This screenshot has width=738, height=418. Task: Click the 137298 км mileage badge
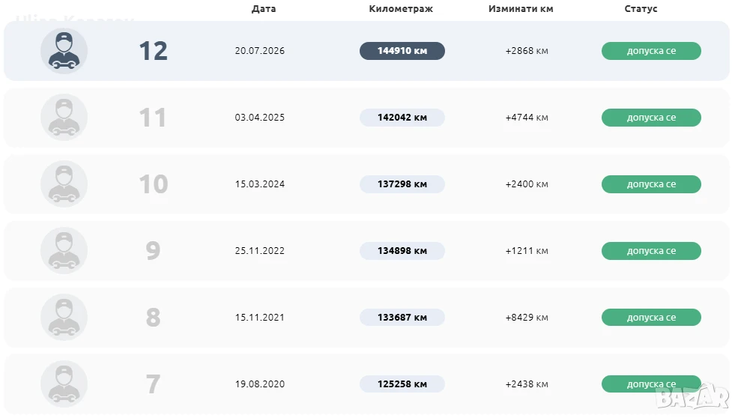click(x=402, y=184)
